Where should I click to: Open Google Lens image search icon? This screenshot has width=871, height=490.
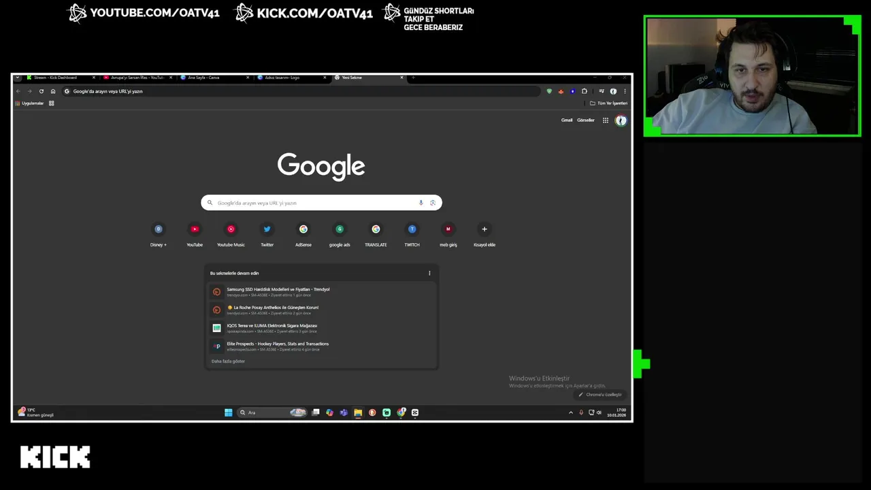[433, 203]
